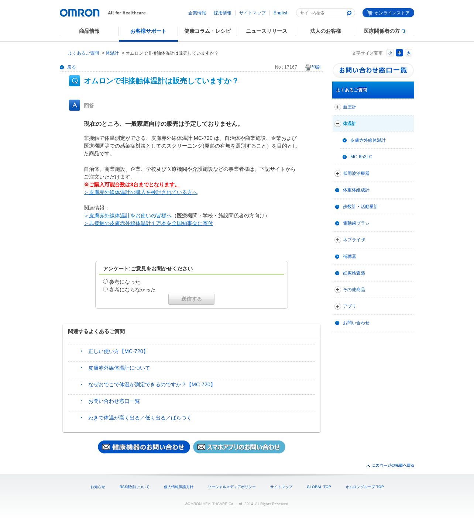Viewport: 474px width, 532px height.
Task: Open related FAQ 皮膚赤外線体温計について
Action: point(119,368)
